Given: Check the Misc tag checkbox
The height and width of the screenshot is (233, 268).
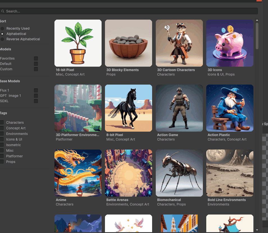Looking at the screenshot, I should 2,151.
